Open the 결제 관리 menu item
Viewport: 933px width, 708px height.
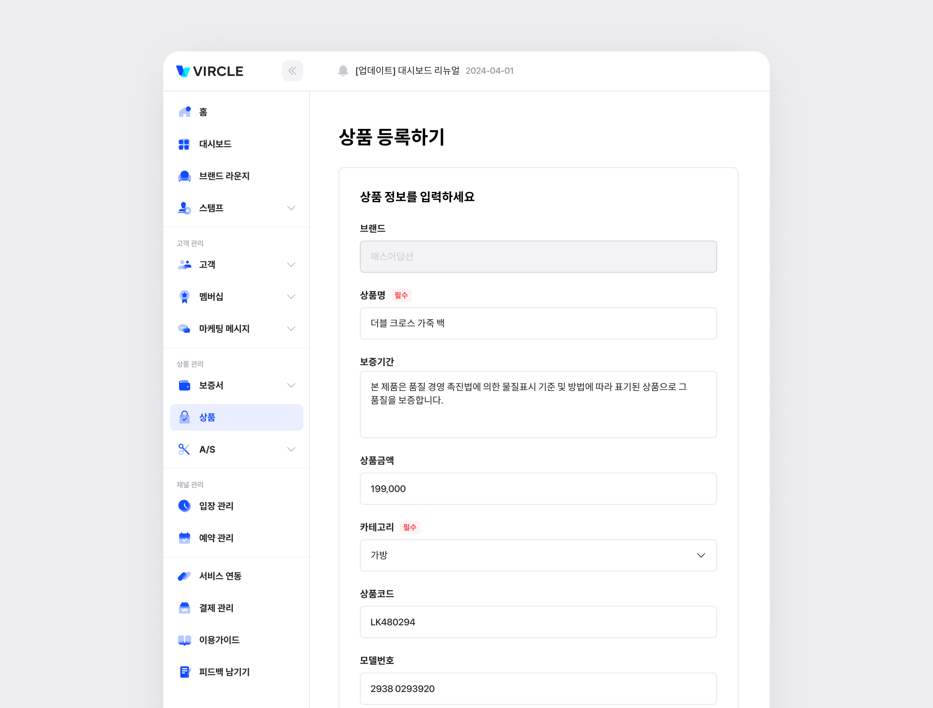tap(216, 608)
